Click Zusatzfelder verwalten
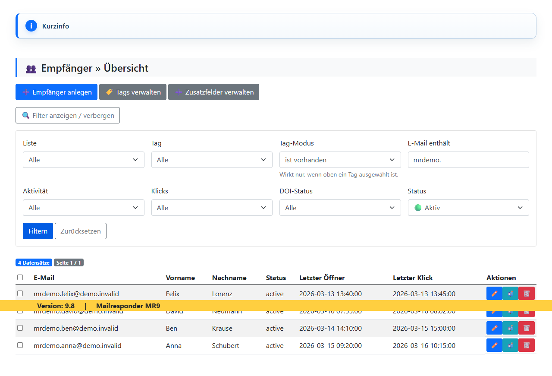552x376 pixels. 213,92
